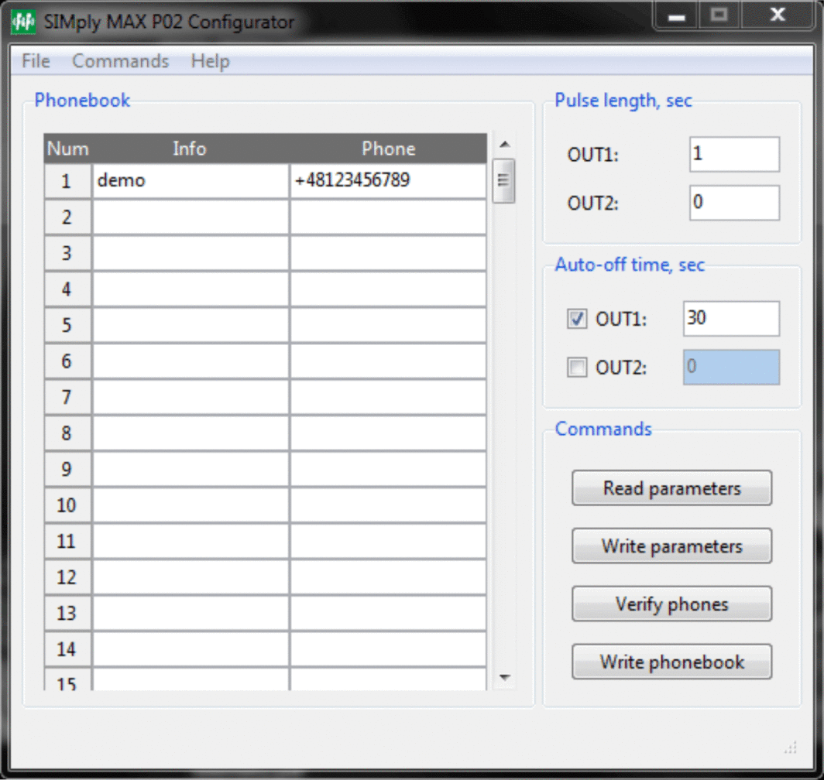Select the Info cell containing demo
This screenshot has height=780, width=824.
tap(190, 181)
